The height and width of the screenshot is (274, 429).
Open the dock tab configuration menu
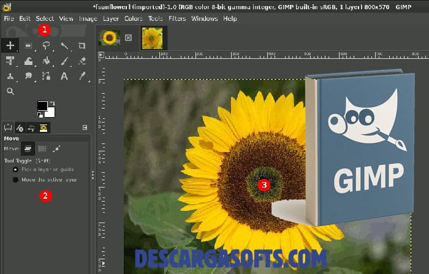(85, 127)
